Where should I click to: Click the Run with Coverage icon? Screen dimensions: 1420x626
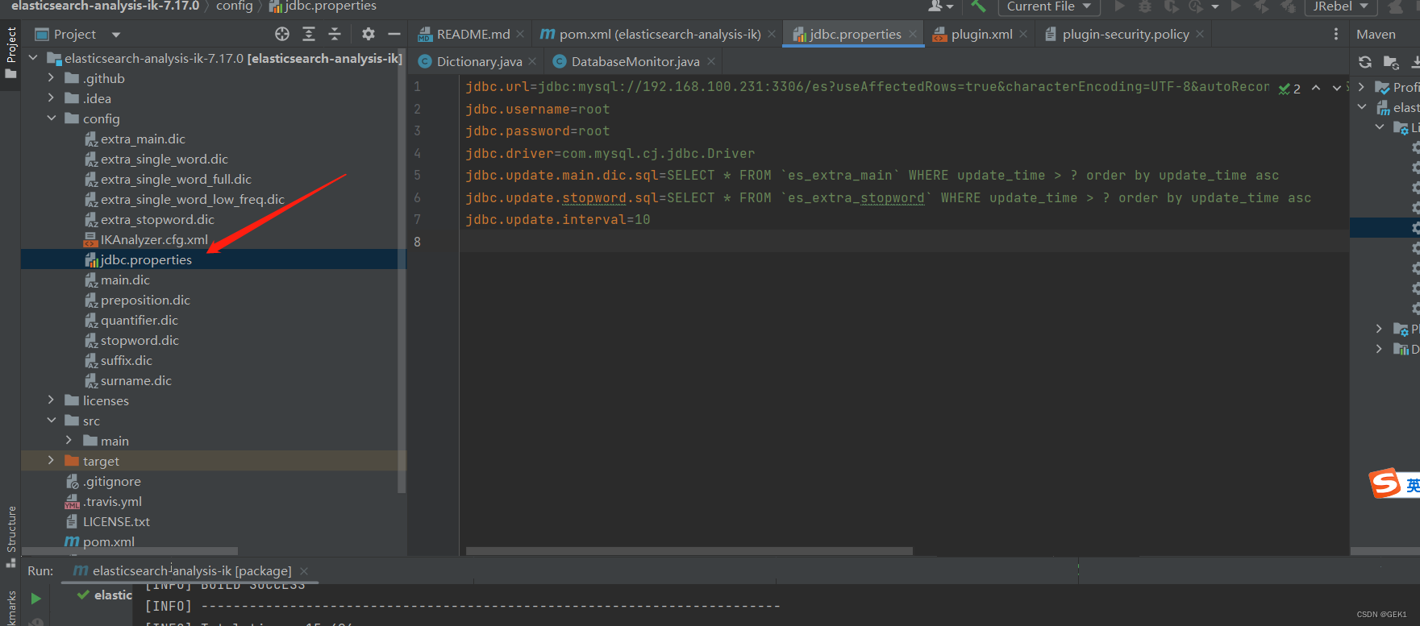[x=1171, y=6]
